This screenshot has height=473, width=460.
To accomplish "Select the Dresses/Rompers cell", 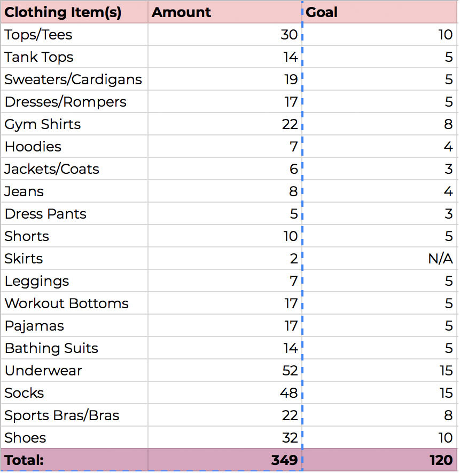I will 74,102.
